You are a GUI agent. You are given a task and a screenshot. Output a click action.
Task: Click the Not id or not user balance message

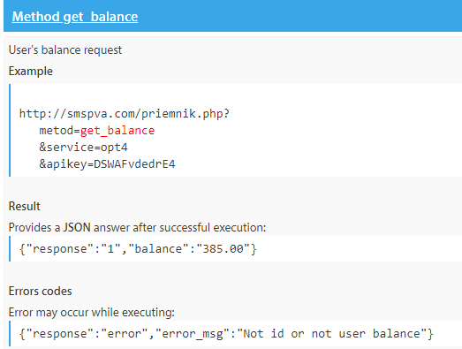332,334
